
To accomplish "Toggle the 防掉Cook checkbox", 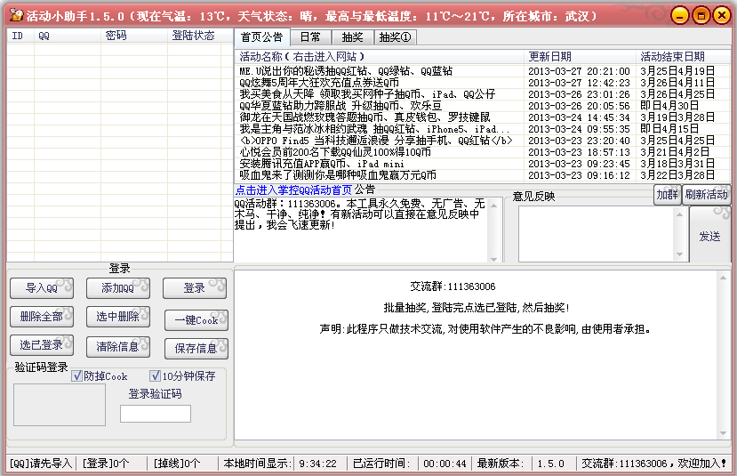I will pos(76,376).
